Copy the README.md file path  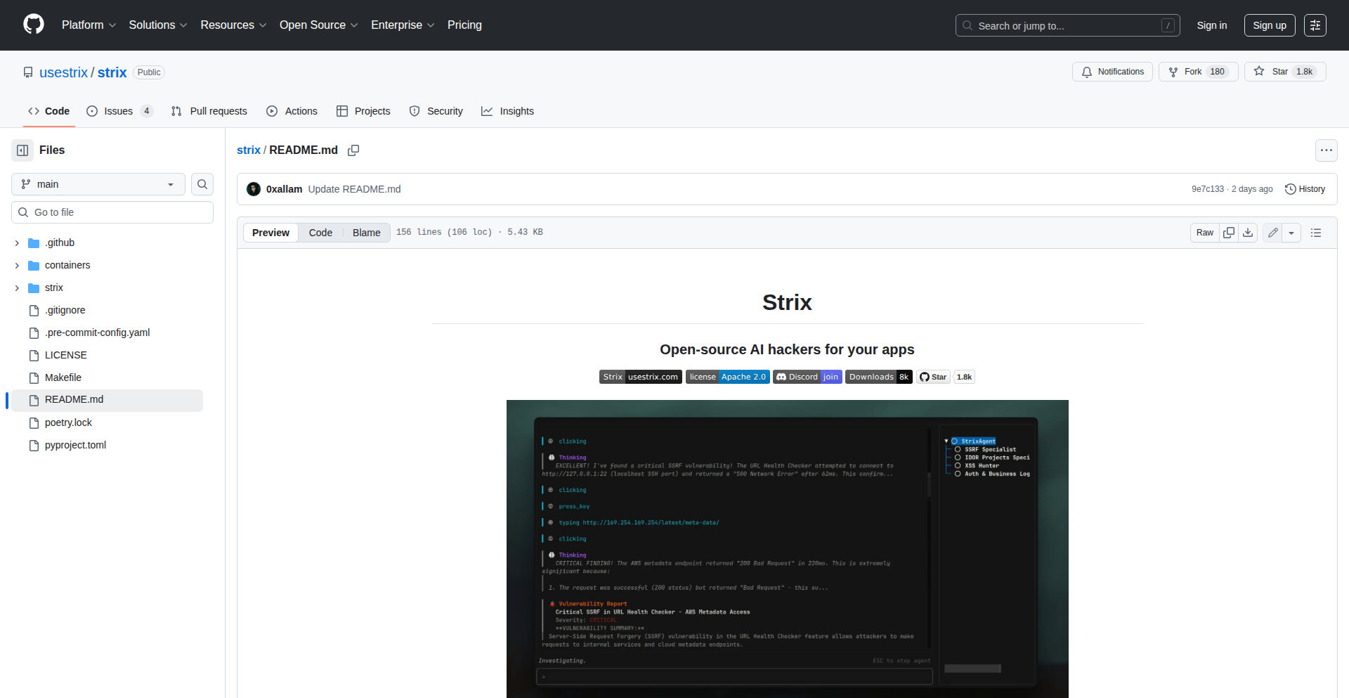[x=353, y=150]
